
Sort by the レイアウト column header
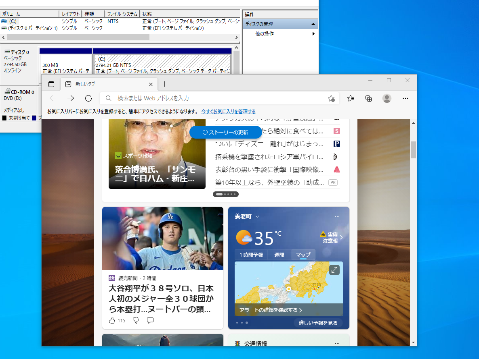tap(70, 14)
